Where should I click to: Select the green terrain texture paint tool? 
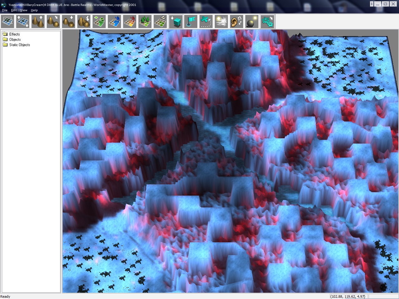coord(99,22)
